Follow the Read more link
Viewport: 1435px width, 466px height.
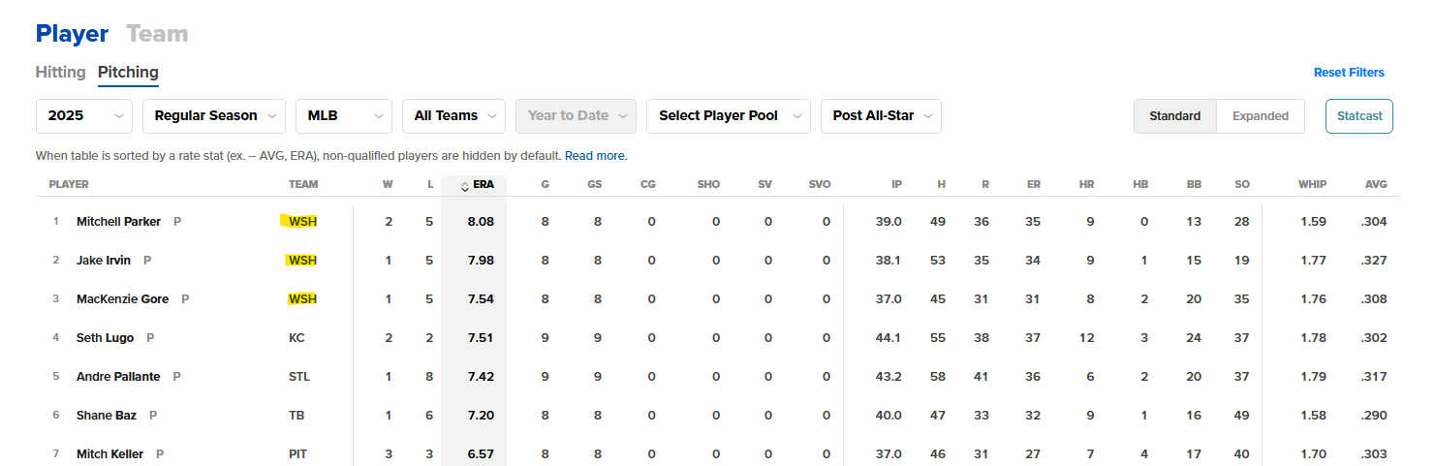pos(596,155)
